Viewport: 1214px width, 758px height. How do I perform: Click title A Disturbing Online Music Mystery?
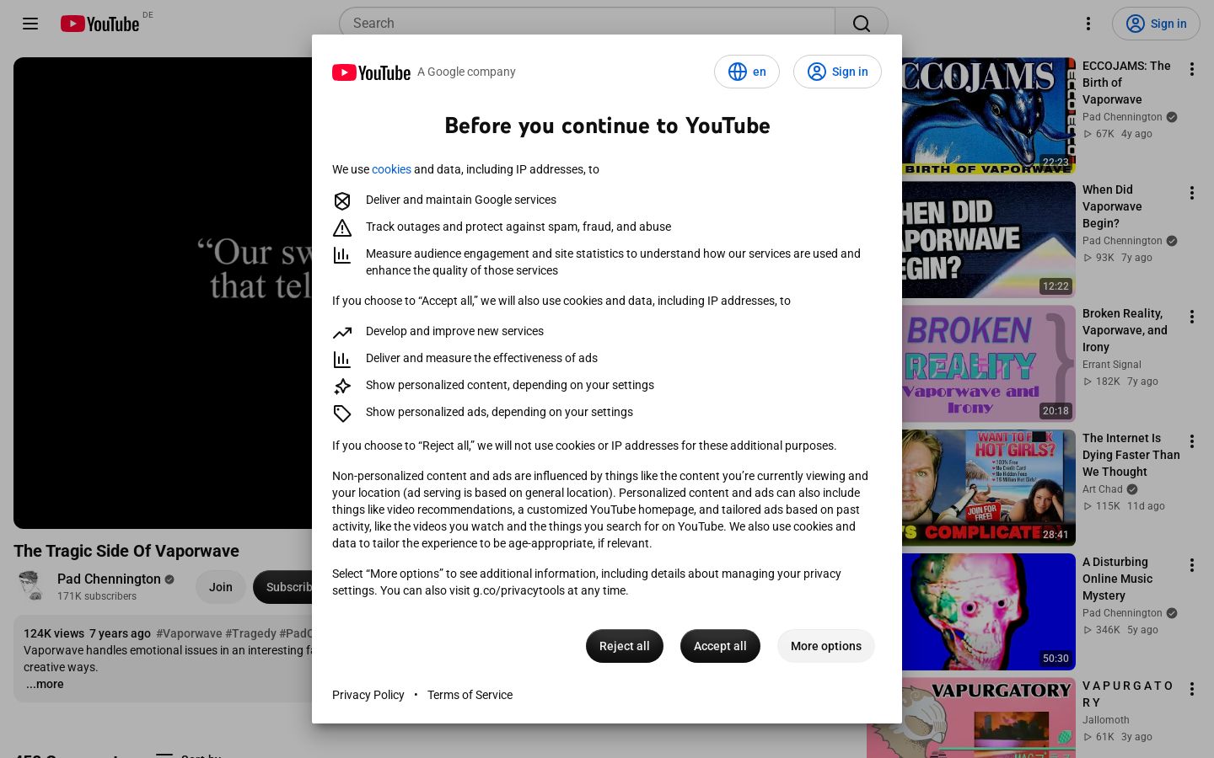[x=1117, y=579]
